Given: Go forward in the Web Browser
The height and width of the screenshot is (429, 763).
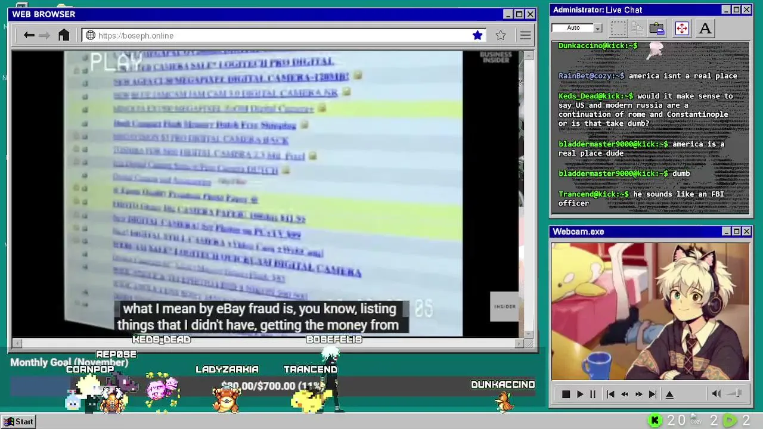Looking at the screenshot, I should (x=44, y=35).
